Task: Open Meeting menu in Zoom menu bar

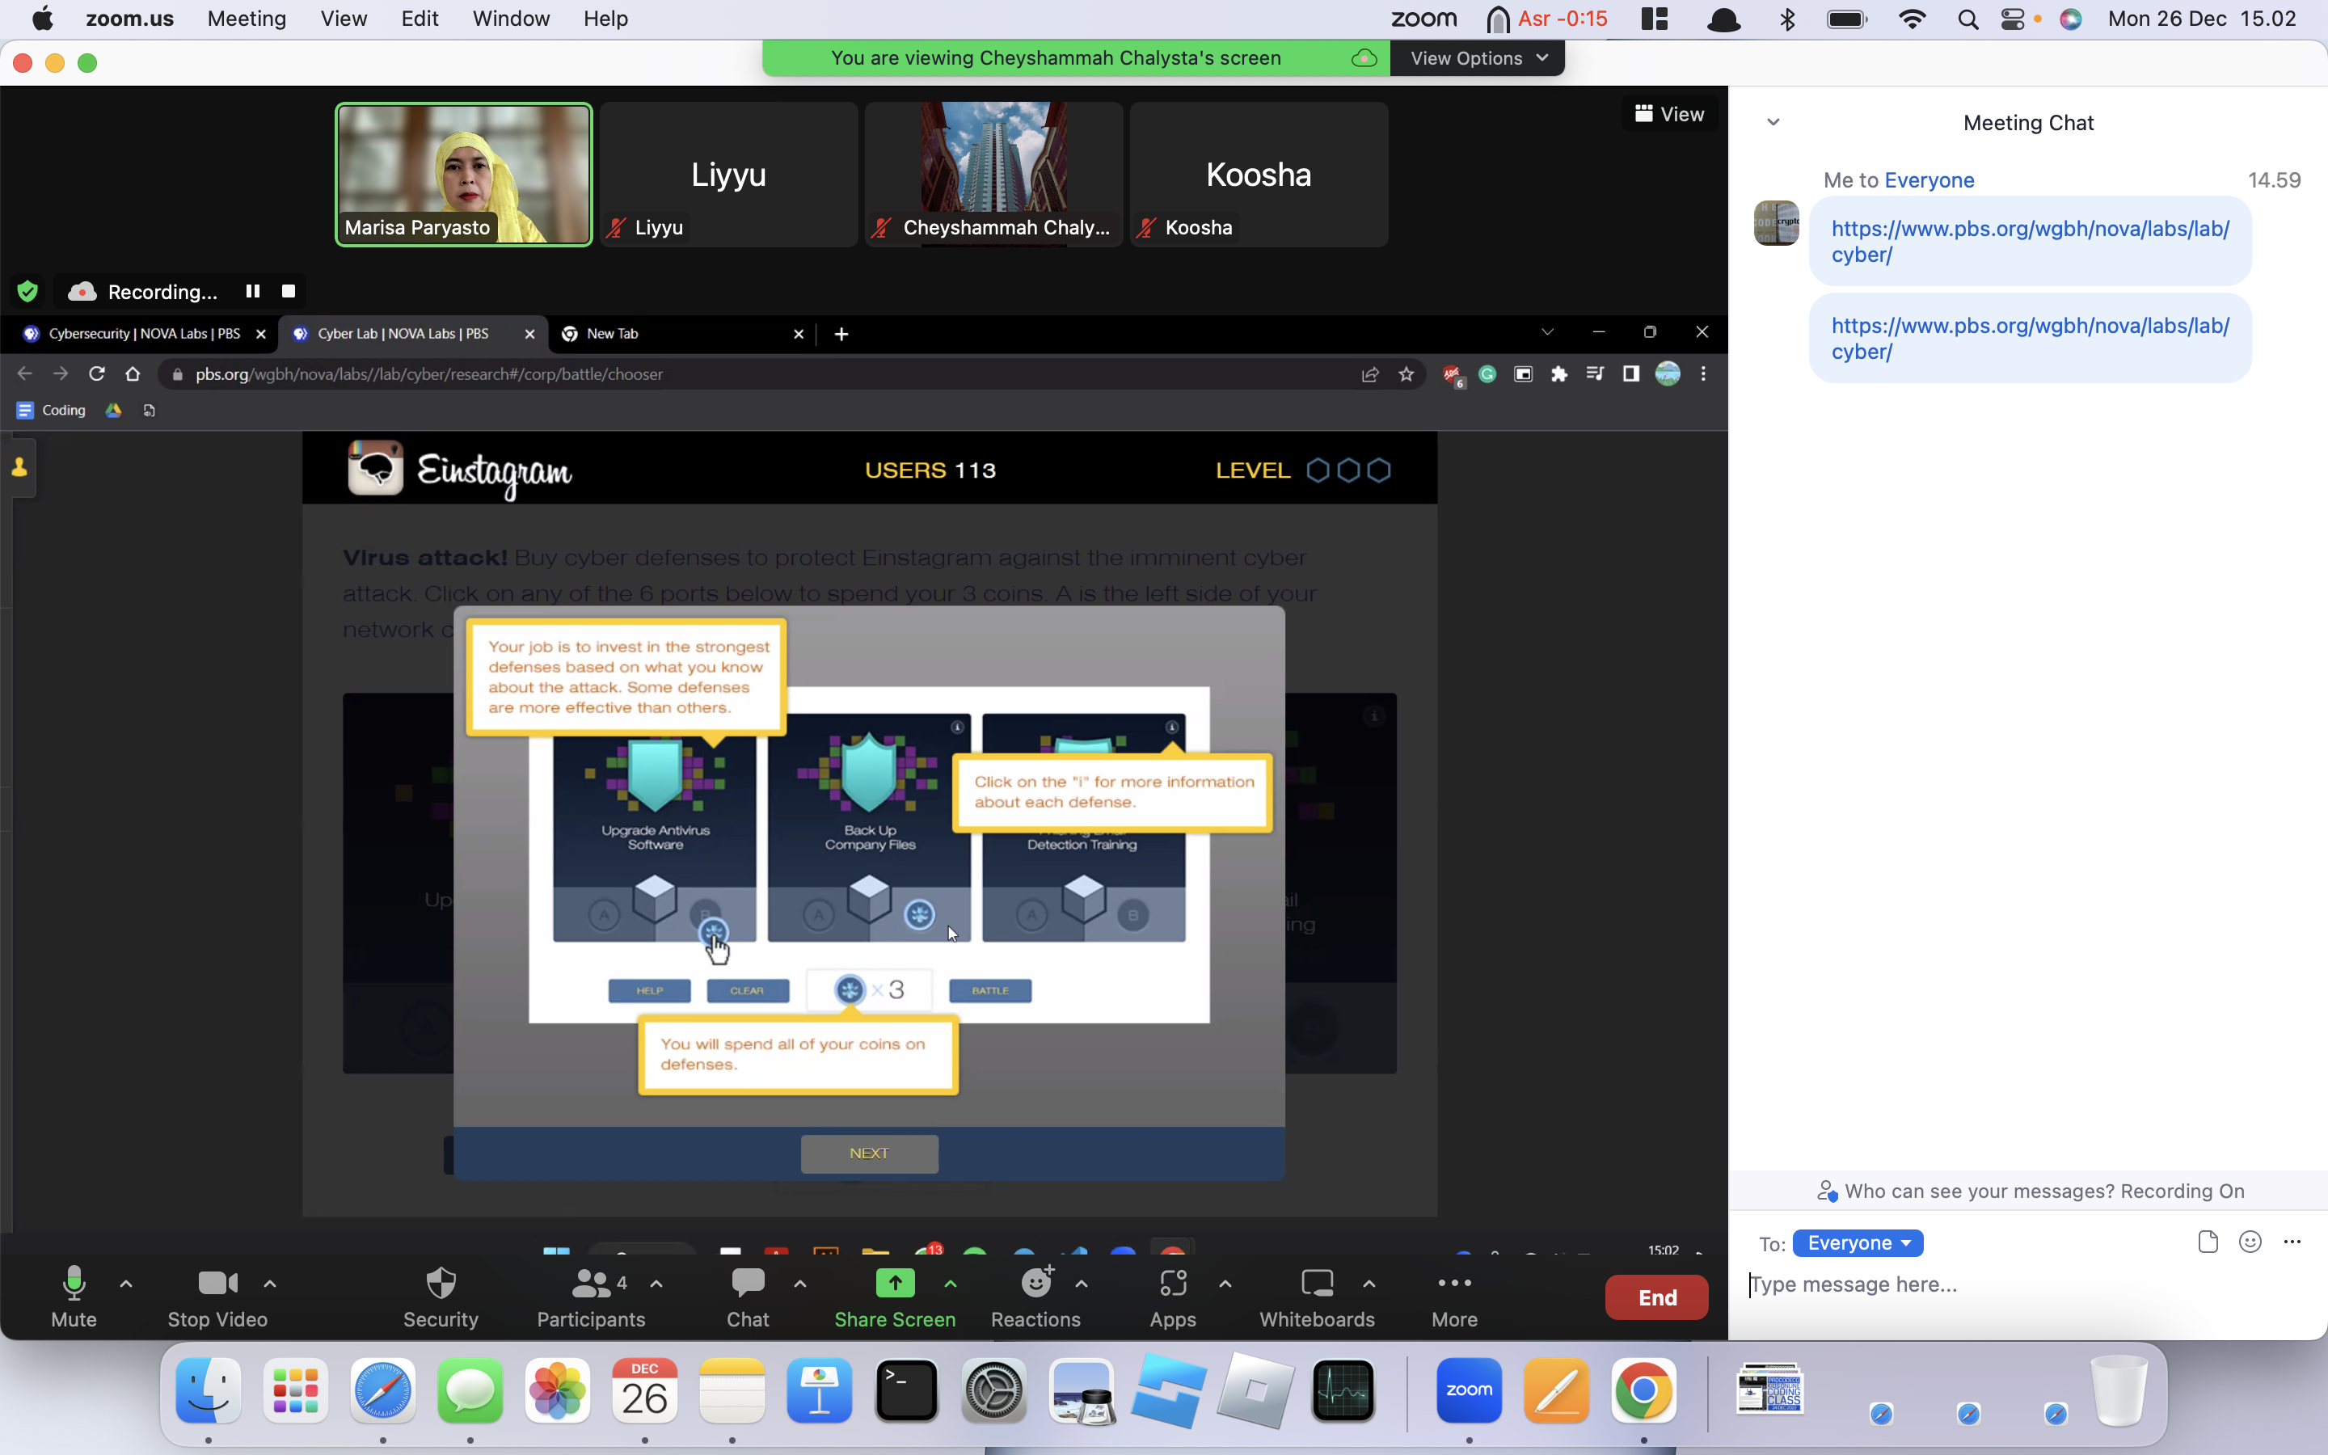Action: click(x=243, y=19)
